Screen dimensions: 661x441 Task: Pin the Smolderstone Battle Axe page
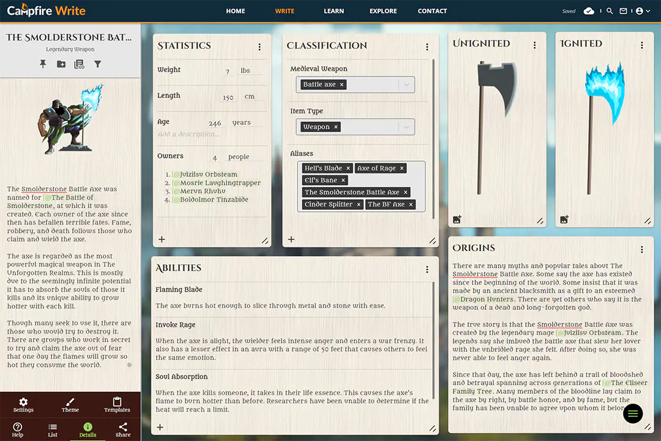(x=43, y=63)
